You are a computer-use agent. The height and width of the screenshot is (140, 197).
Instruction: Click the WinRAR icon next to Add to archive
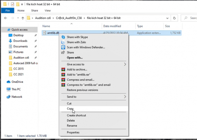(63, 69)
